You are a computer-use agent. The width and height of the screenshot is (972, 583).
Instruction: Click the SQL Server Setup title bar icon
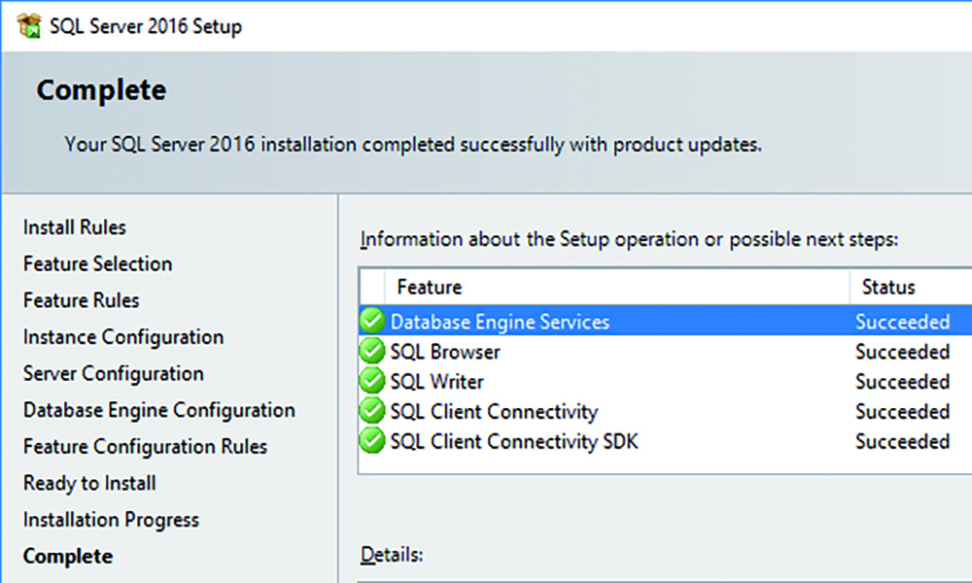[29, 26]
